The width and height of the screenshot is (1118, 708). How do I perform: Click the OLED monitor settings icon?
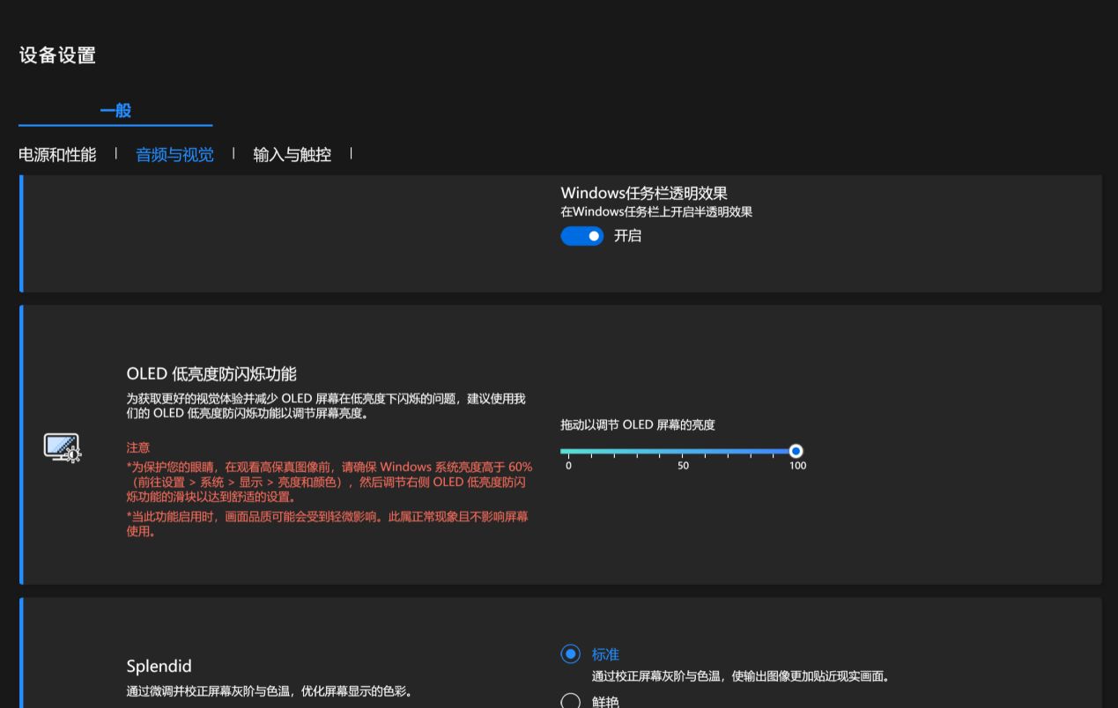pyautogui.click(x=63, y=448)
